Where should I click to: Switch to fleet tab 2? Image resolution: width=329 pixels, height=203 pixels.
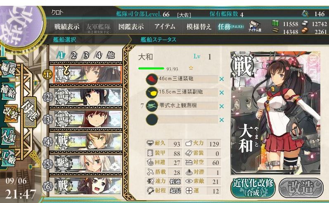click(x=73, y=55)
